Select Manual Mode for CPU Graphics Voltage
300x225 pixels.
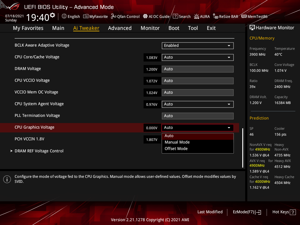click(177, 142)
